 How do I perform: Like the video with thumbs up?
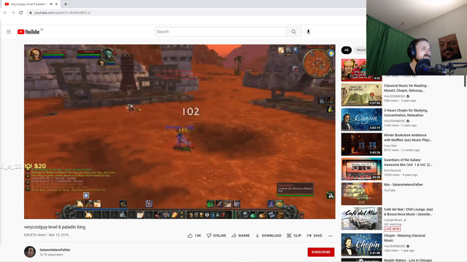click(x=194, y=236)
